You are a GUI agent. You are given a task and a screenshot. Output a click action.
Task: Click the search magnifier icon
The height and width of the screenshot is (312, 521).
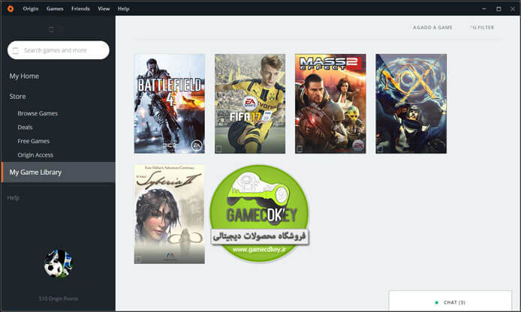pyautogui.click(x=15, y=51)
